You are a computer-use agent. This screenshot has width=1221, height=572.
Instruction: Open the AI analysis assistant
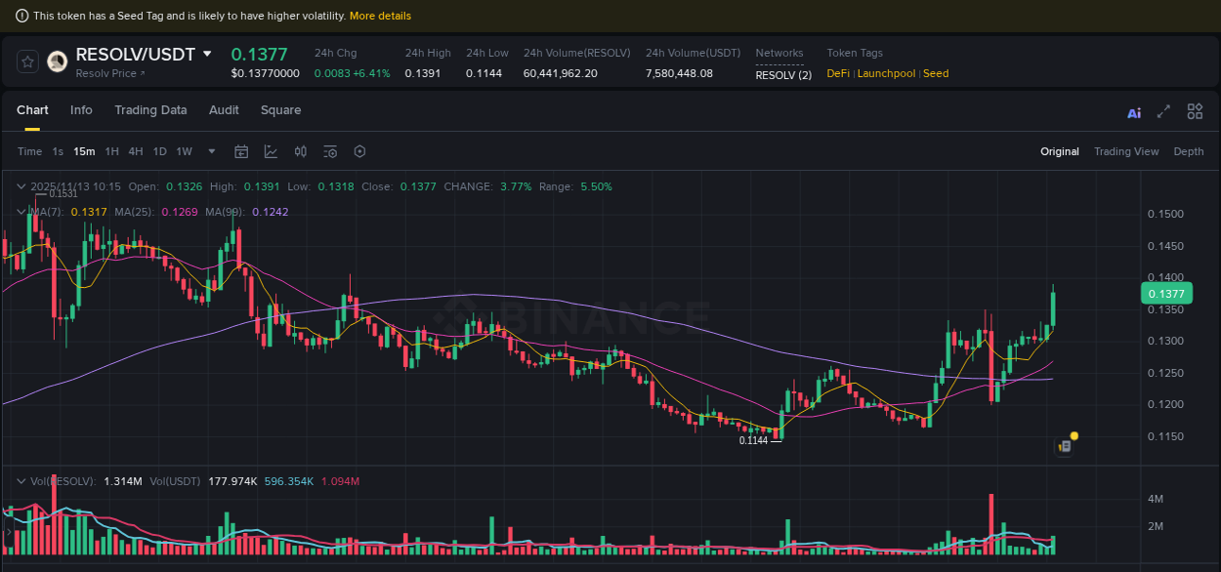[x=1133, y=111]
